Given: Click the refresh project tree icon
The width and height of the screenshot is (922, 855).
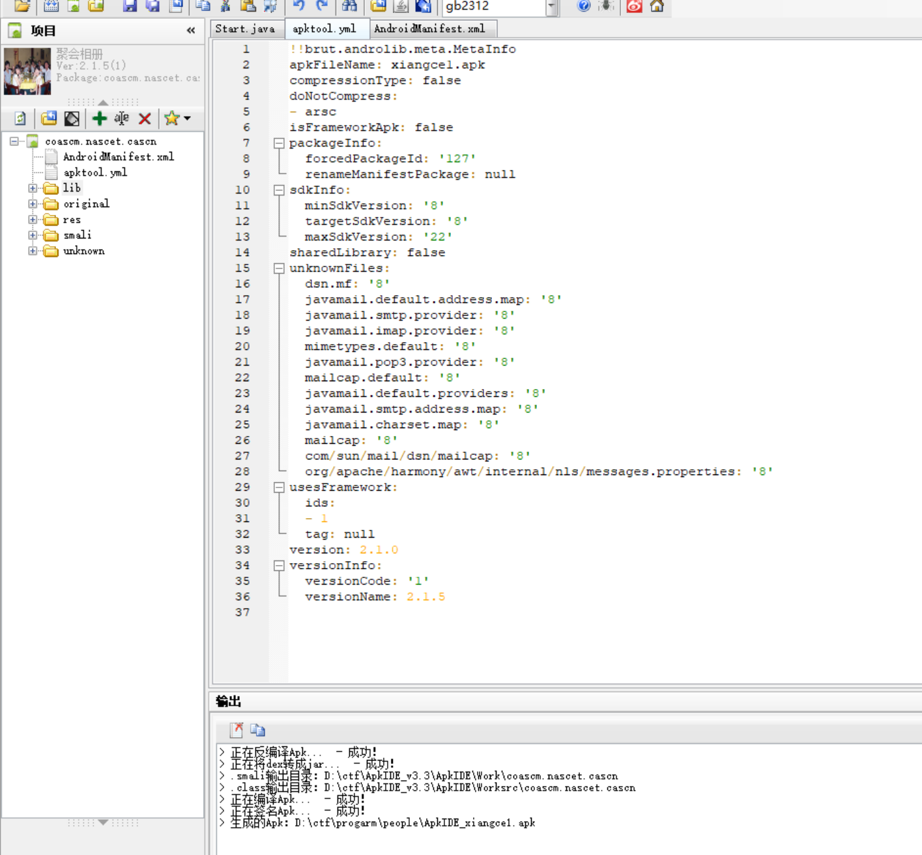Looking at the screenshot, I should (x=20, y=119).
